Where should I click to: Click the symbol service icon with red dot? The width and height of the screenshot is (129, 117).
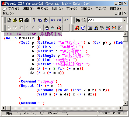[x=108, y=28]
